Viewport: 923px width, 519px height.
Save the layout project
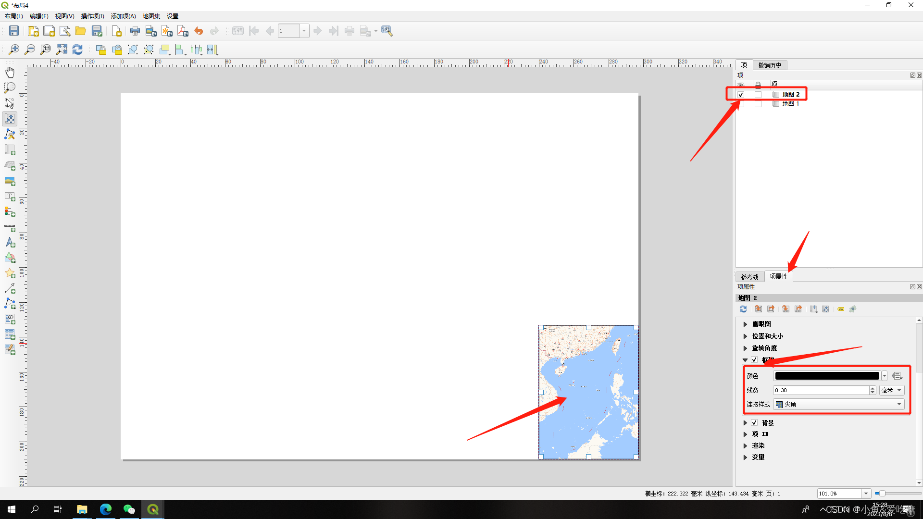pos(14,31)
